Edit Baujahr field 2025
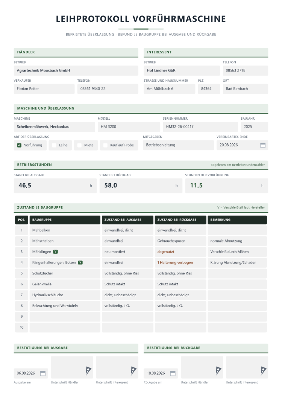The height and width of the screenshot is (399, 282). click(x=254, y=127)
